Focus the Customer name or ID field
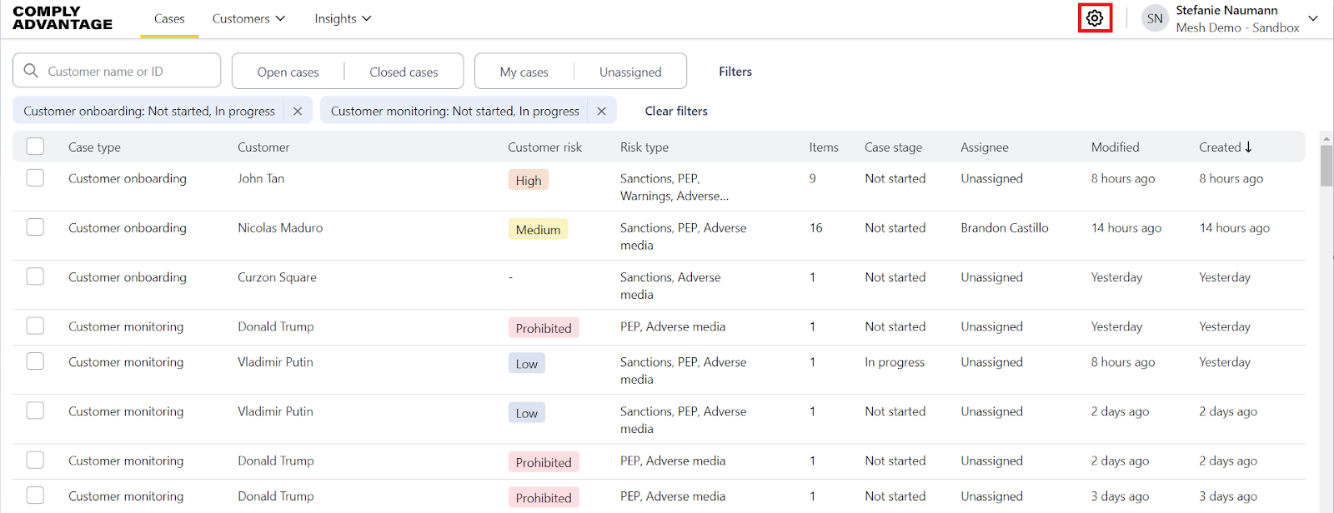The width and height of the screenshot is (1334, 513). [x=125, y=71]
